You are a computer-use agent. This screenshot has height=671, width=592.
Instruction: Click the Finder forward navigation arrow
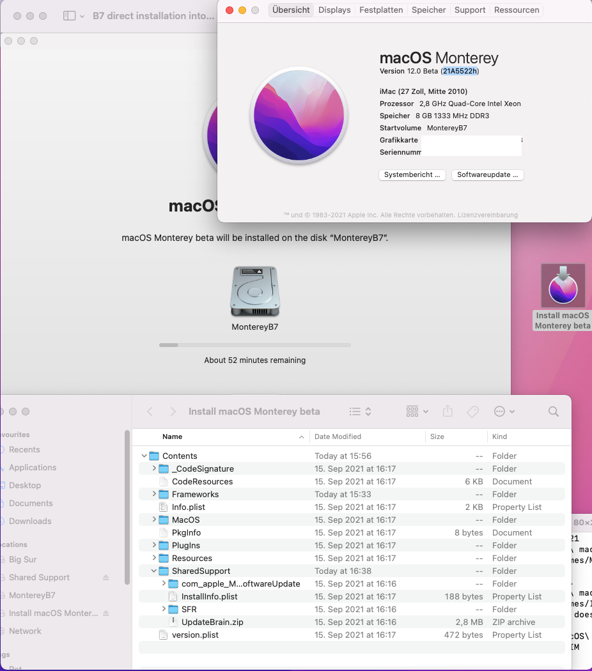coord(173,412)
